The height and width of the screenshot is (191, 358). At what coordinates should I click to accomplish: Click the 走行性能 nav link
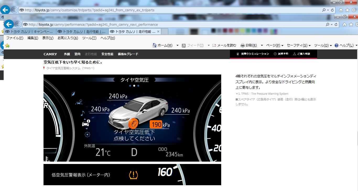(91, 54)
